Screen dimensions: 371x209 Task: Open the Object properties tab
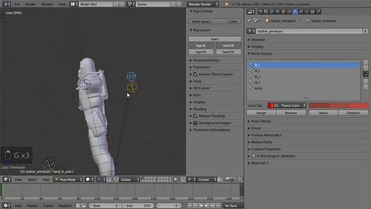coord(283,12)
